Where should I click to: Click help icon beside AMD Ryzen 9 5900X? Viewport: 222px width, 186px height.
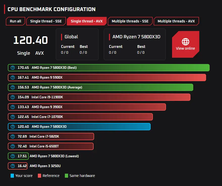13,78
